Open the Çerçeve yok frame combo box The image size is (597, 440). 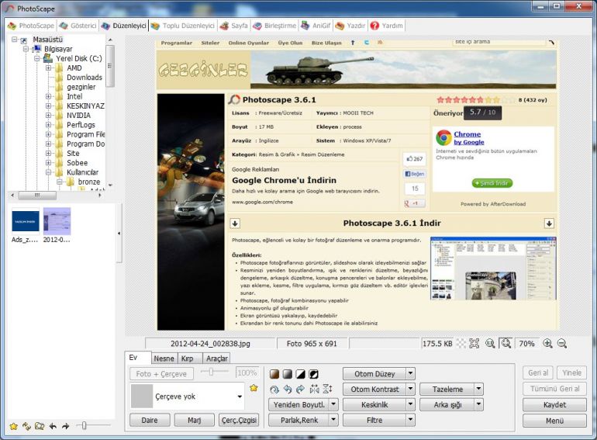[x=188, y=397]
